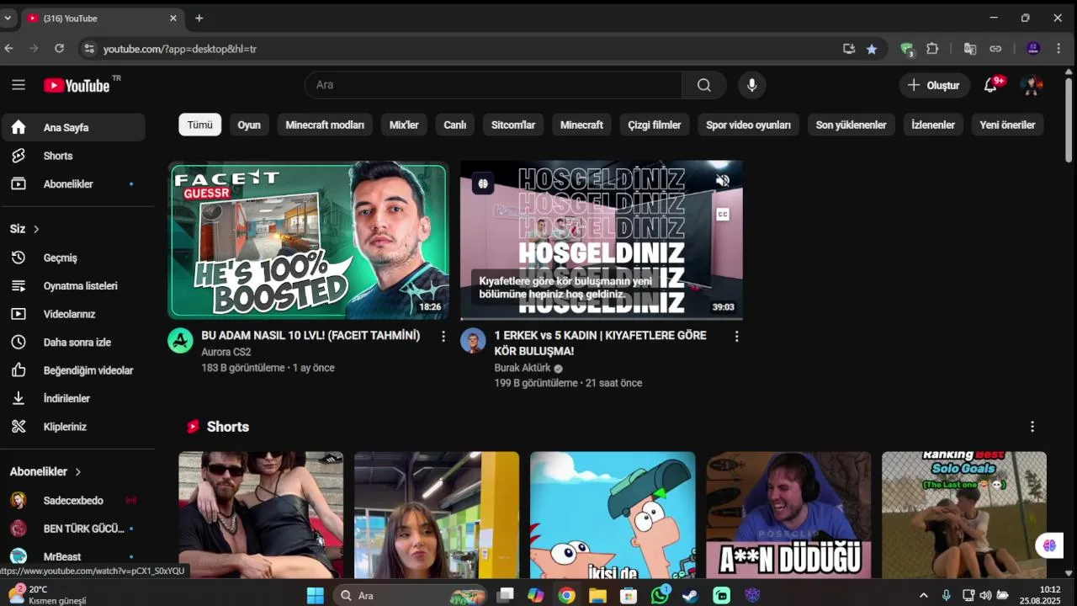Select the Mix'ler chip
Viewport: 1077px width, 606px height.
404,125
